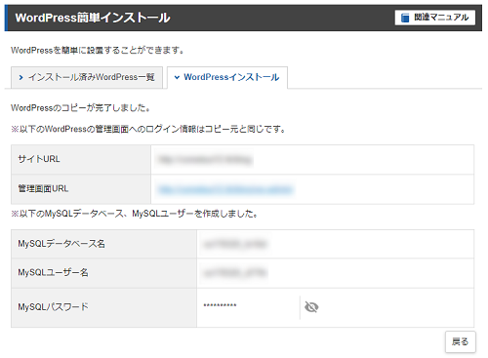488x358 pixels.
Task: Switch to the インストール済みWordPress一覧 tab
Action: pyautogui.click(x=87, y=77)
